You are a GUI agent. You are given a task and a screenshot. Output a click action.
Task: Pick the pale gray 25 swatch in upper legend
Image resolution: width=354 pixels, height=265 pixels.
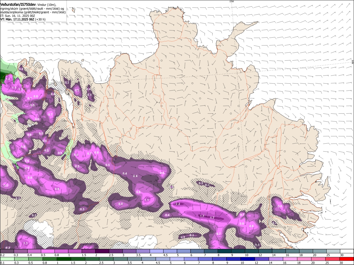333,251
